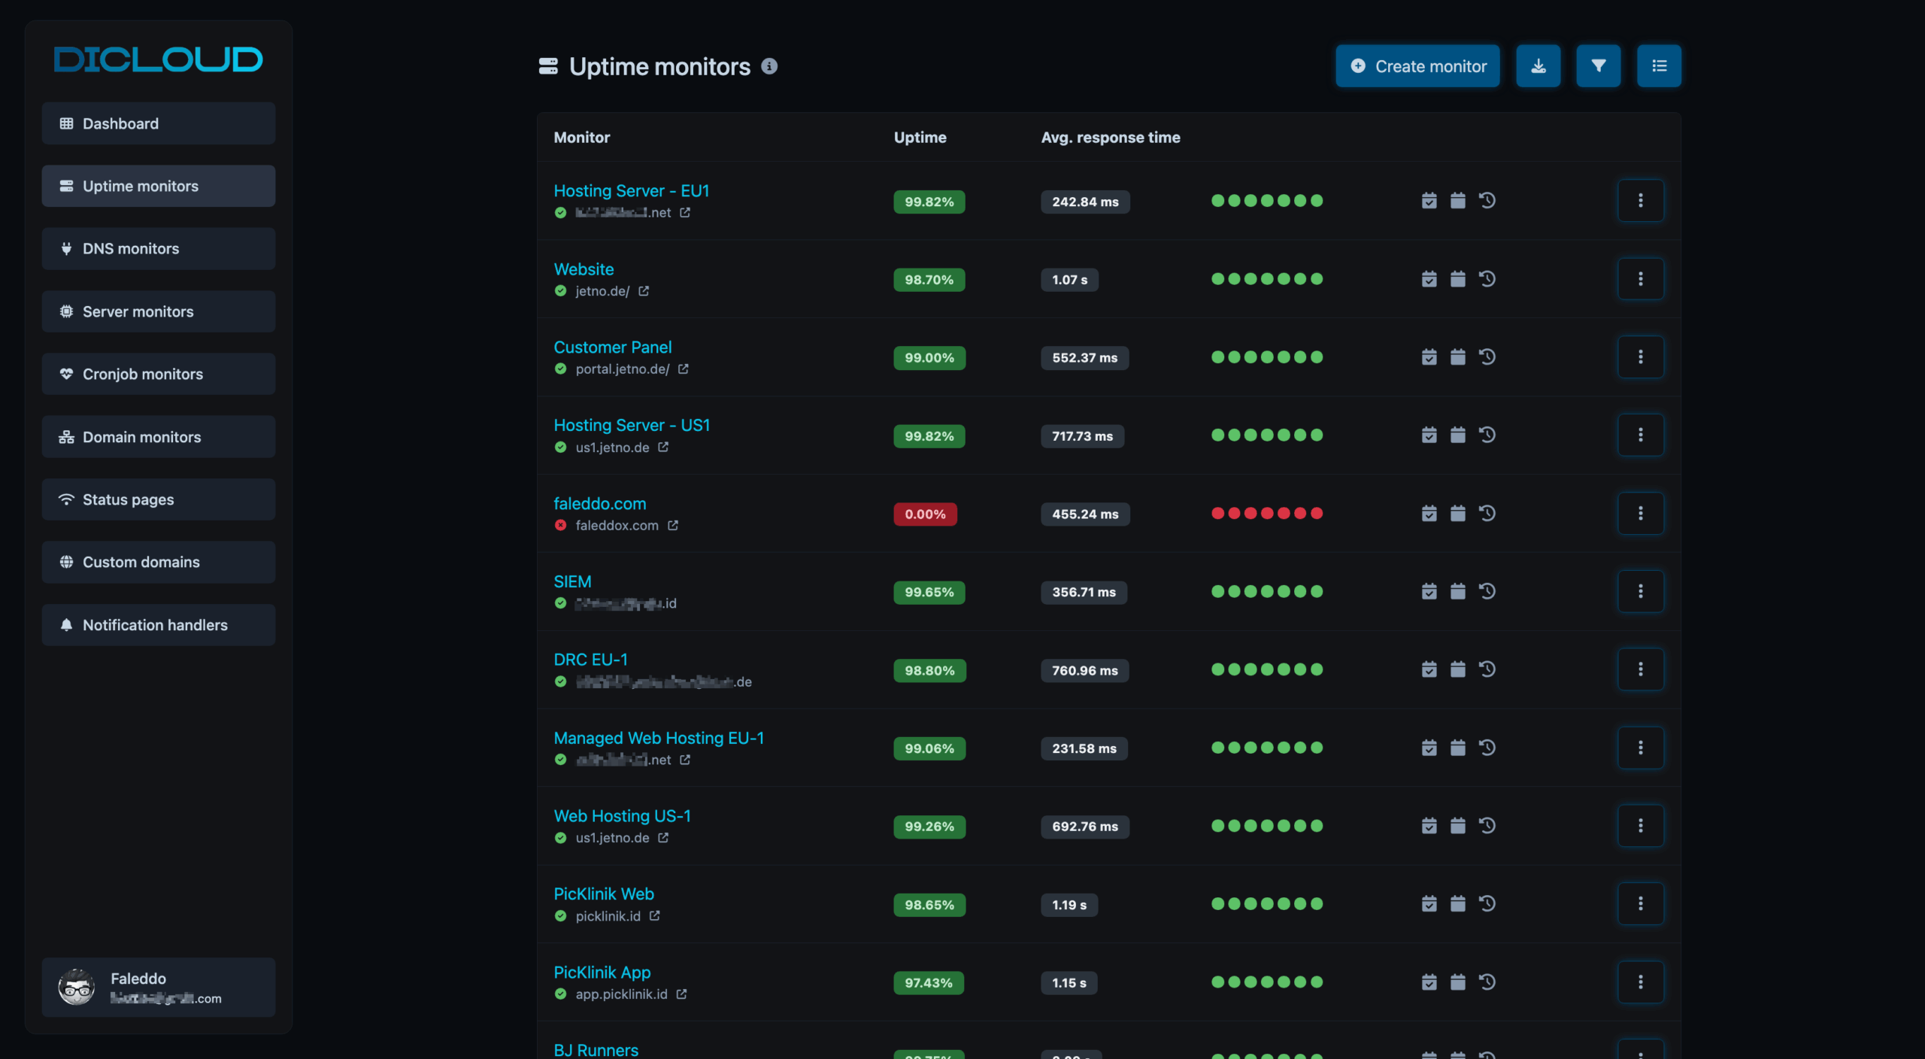This screenshot has width=1925, height=1059.
Task: Click the calendar-check icon in PicKlinik App row
Action: click(x=1429, y=982)
